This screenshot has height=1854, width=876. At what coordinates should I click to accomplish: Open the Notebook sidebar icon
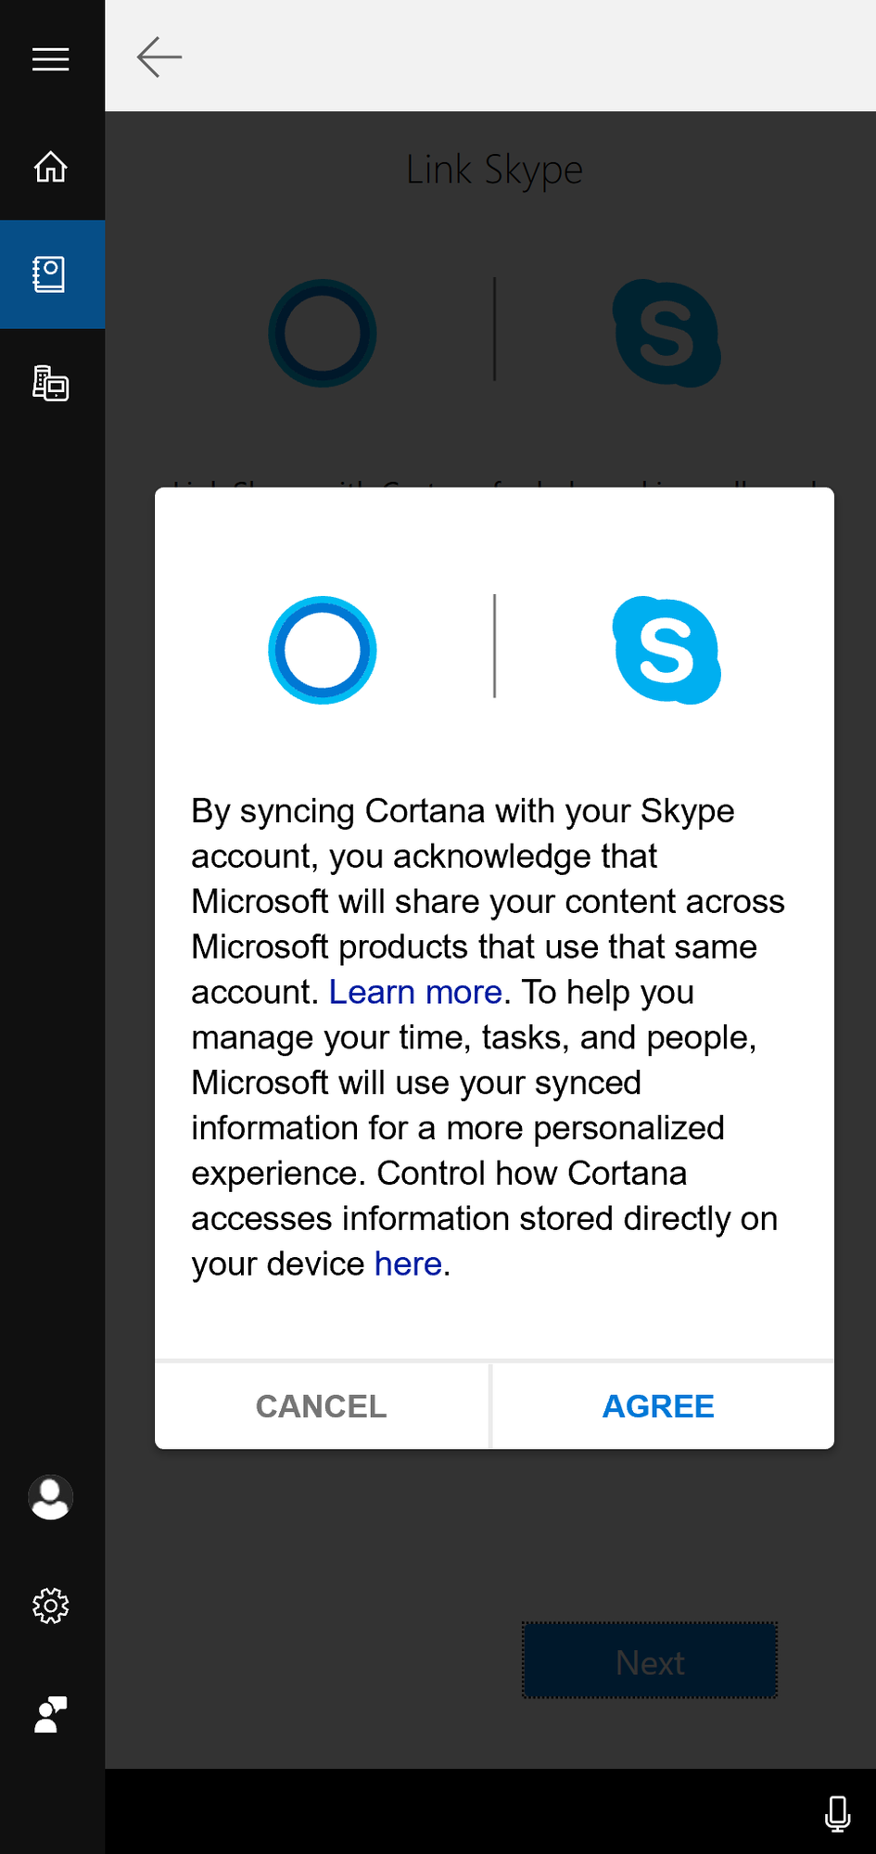pos(51,274)
